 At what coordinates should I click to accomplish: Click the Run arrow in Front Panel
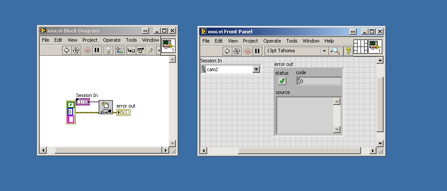click(x=227, y=51)
